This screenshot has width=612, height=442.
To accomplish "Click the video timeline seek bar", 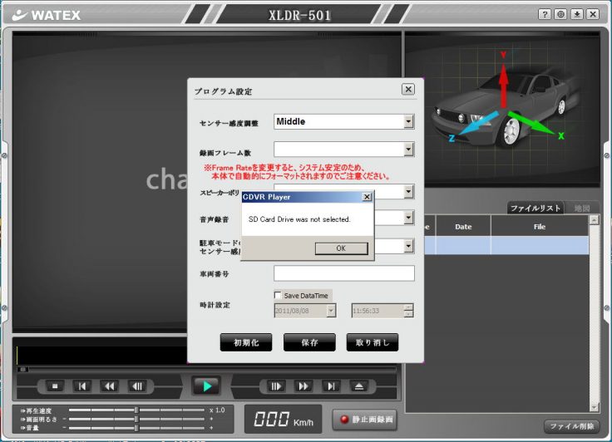I will (206, 369).
